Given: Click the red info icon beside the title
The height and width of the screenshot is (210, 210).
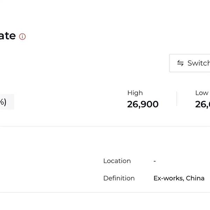Looking at the screenshot, I should tap(22, 36).
